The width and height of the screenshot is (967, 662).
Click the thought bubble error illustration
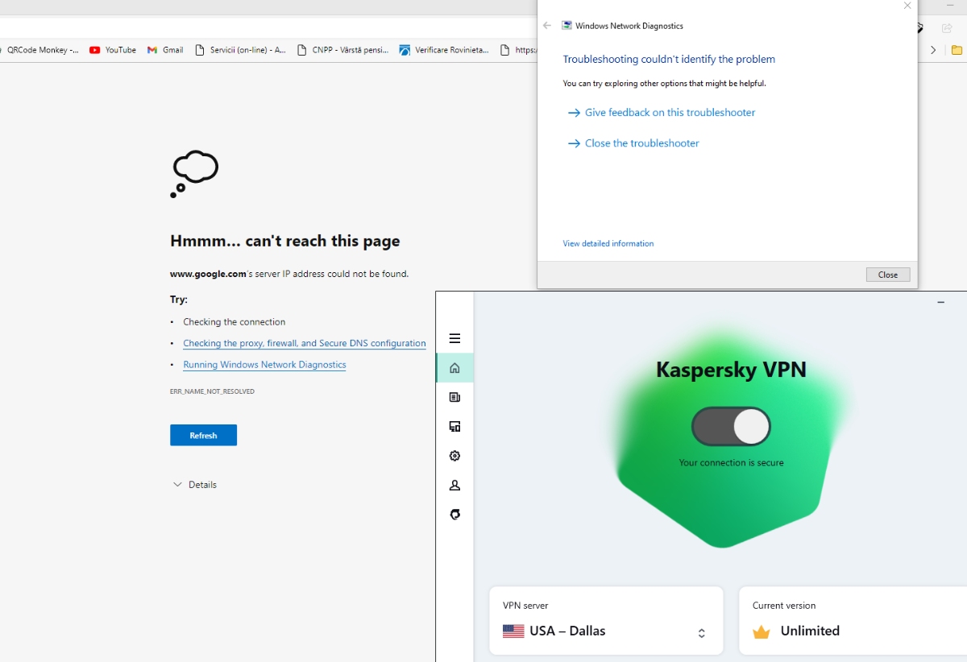194,174
